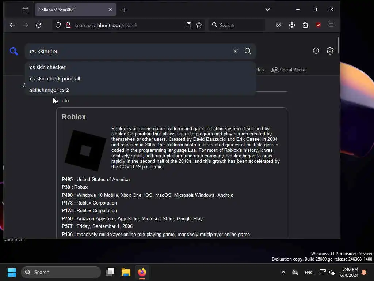Select suggestion 'cs skin checker'
This screenshot has height=281, width=374.
(140, 67)
